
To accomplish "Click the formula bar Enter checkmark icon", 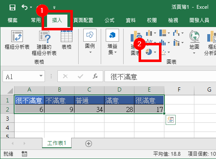I will 80,76.
